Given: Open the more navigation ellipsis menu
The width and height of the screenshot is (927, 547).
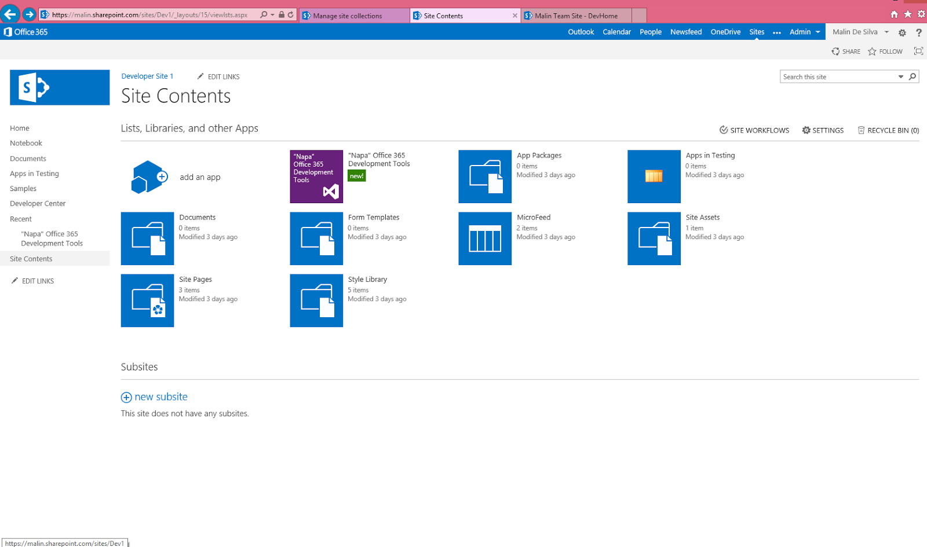Looking at the screenshot, I should pyautogui.click(x=777, y=32).
